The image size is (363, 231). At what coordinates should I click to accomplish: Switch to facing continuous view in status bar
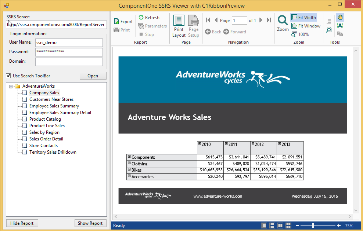pos(288,225)
